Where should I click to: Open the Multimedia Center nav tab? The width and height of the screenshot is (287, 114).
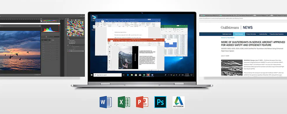point(227,34)
